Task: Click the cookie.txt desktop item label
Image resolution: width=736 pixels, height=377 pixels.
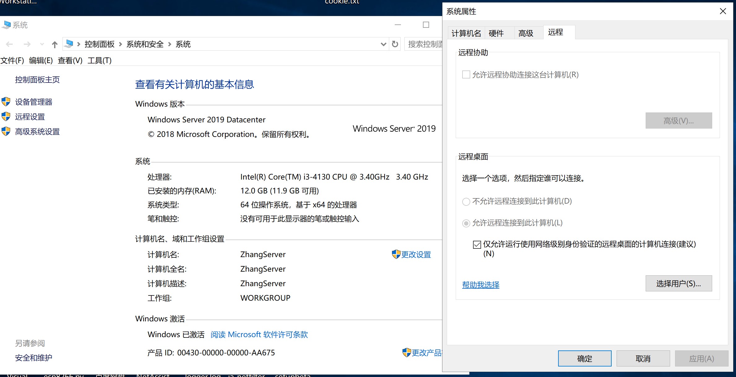Action: point(342,2)
